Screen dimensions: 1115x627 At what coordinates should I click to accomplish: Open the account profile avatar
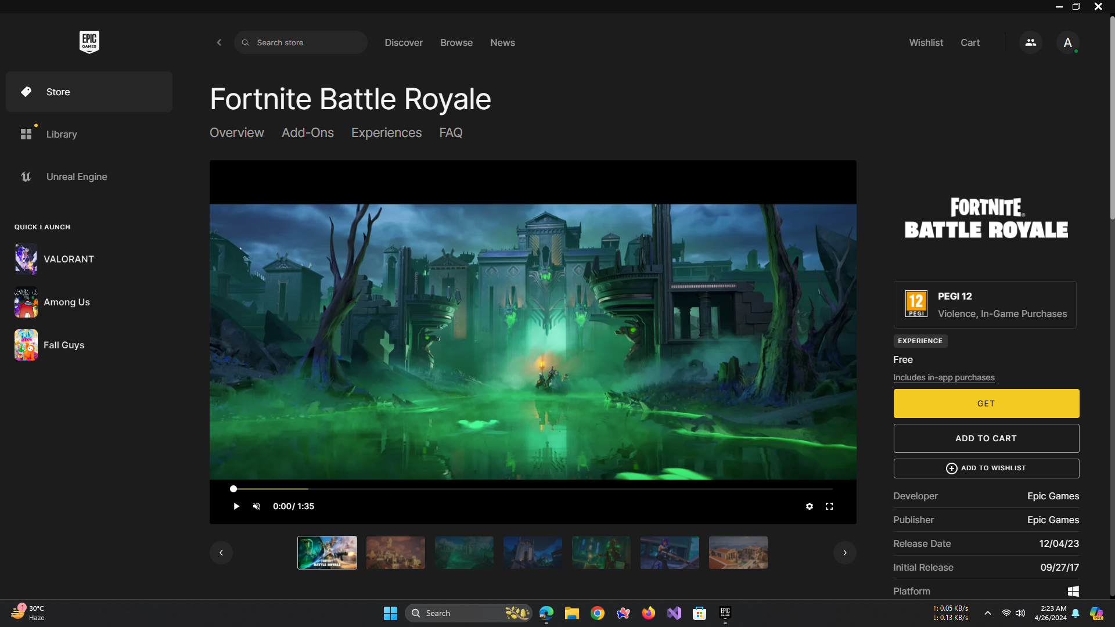(1067, 42)
